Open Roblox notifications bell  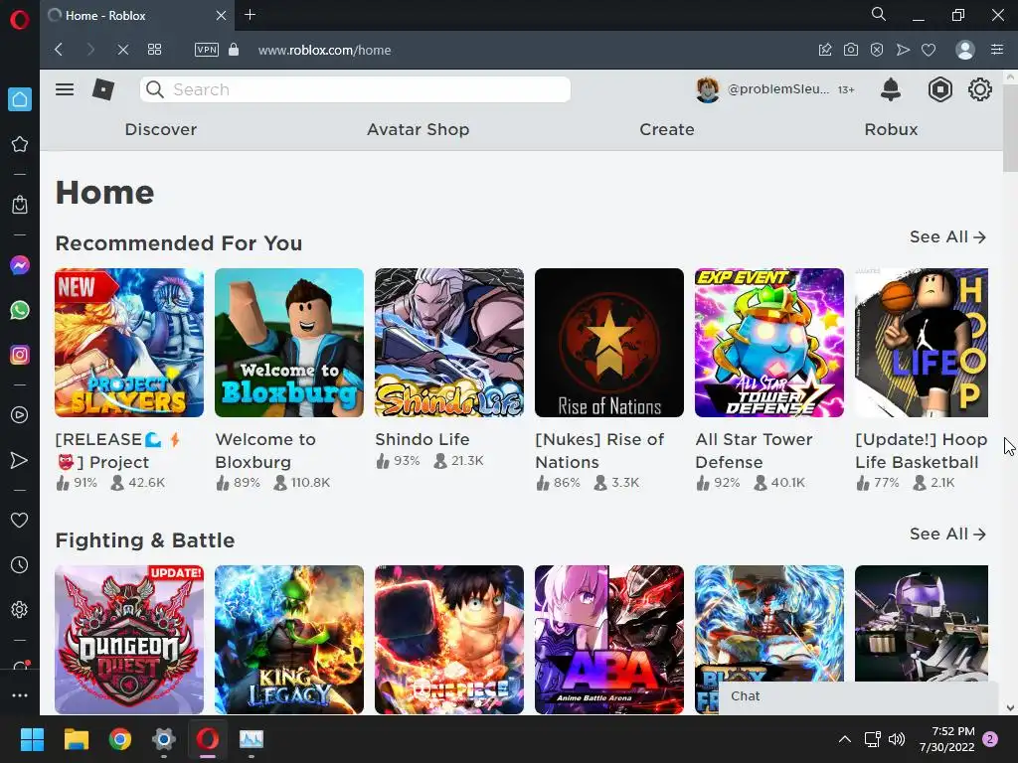click(x=891, y=89)
